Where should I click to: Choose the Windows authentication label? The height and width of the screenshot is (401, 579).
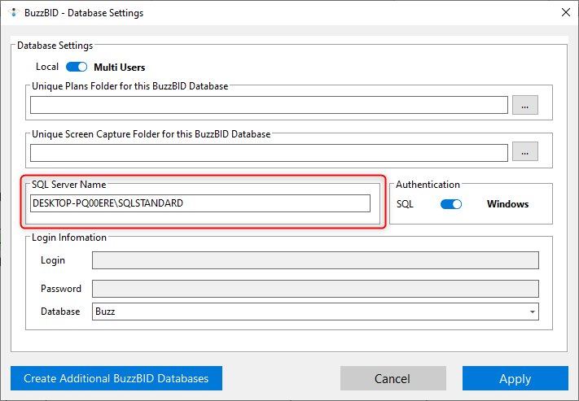click(507, 204)
